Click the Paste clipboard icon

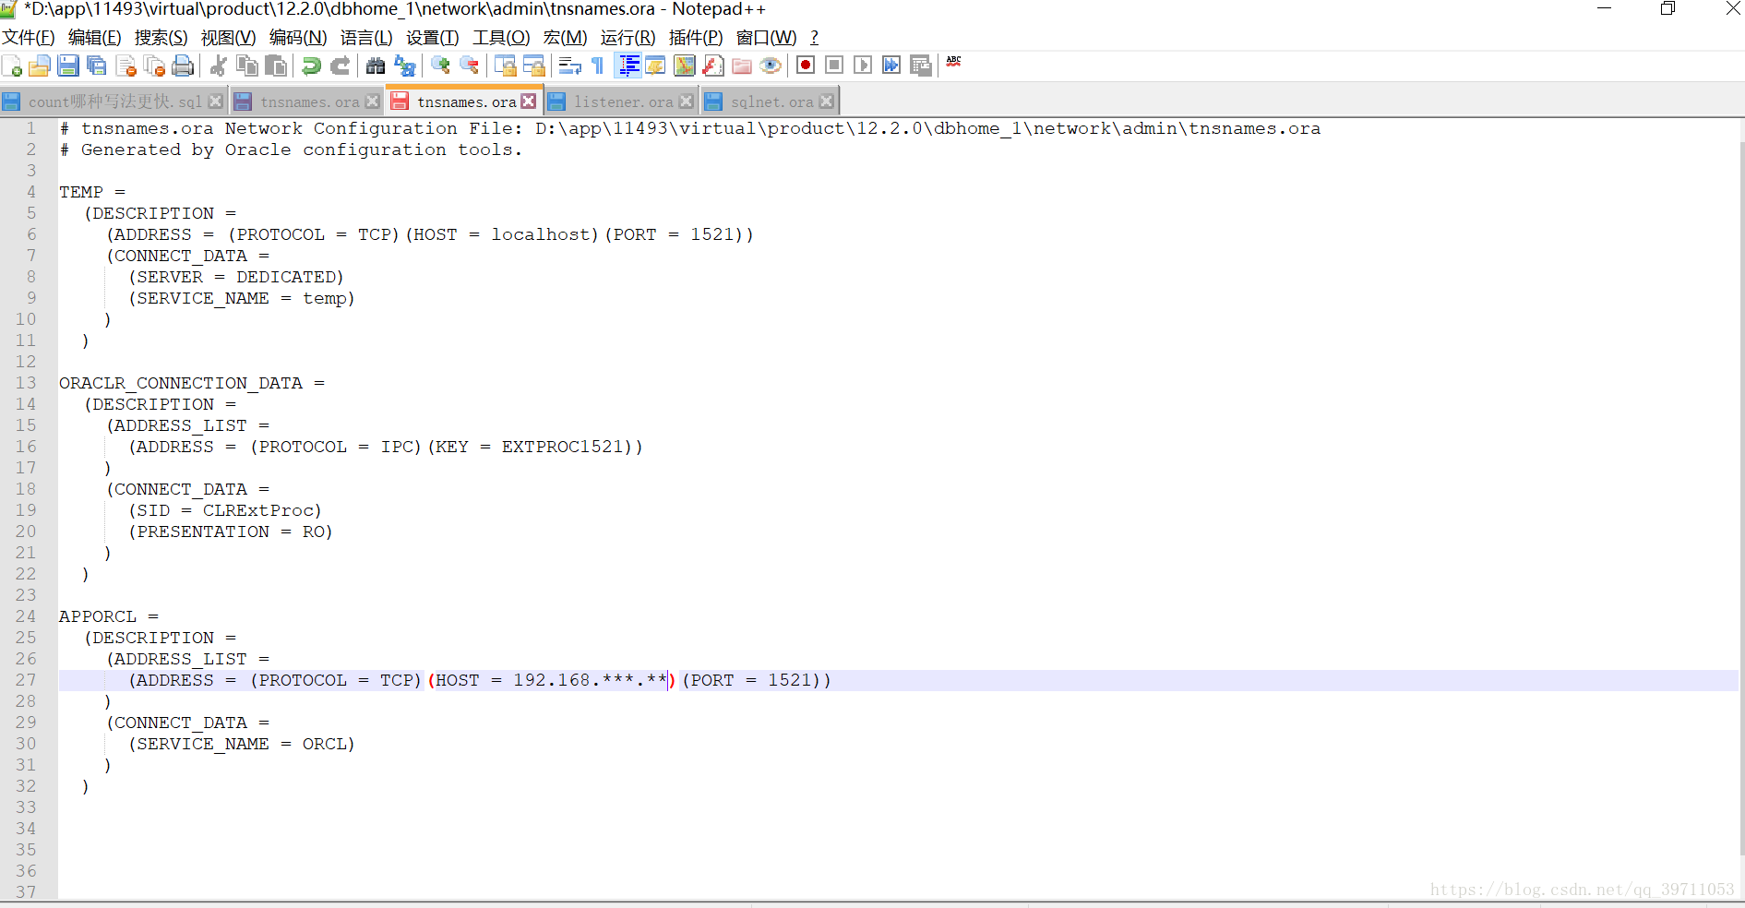(276, 66)
